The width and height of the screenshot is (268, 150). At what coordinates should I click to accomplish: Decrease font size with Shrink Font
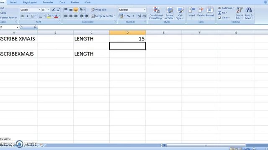pos(58,10)
